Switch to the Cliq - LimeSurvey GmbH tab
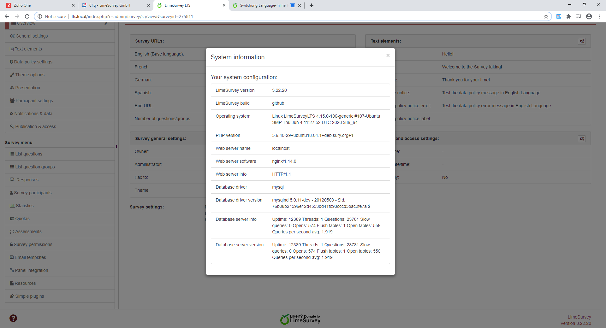The width and height of the screenshot is (606, 328). click(x=116, y=5)
